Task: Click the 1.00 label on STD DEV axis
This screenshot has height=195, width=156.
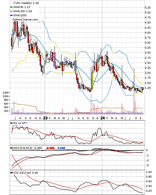Action: (149, 172)
